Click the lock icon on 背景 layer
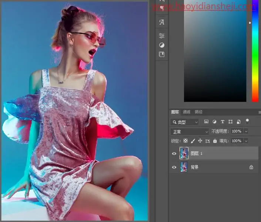 [x=251, y=167]
